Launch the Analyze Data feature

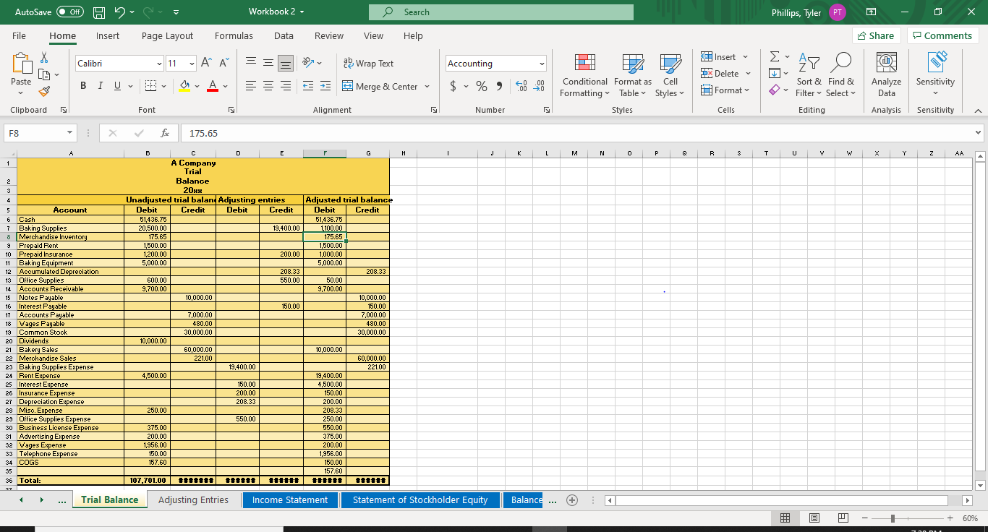click(x=886, y=75)
